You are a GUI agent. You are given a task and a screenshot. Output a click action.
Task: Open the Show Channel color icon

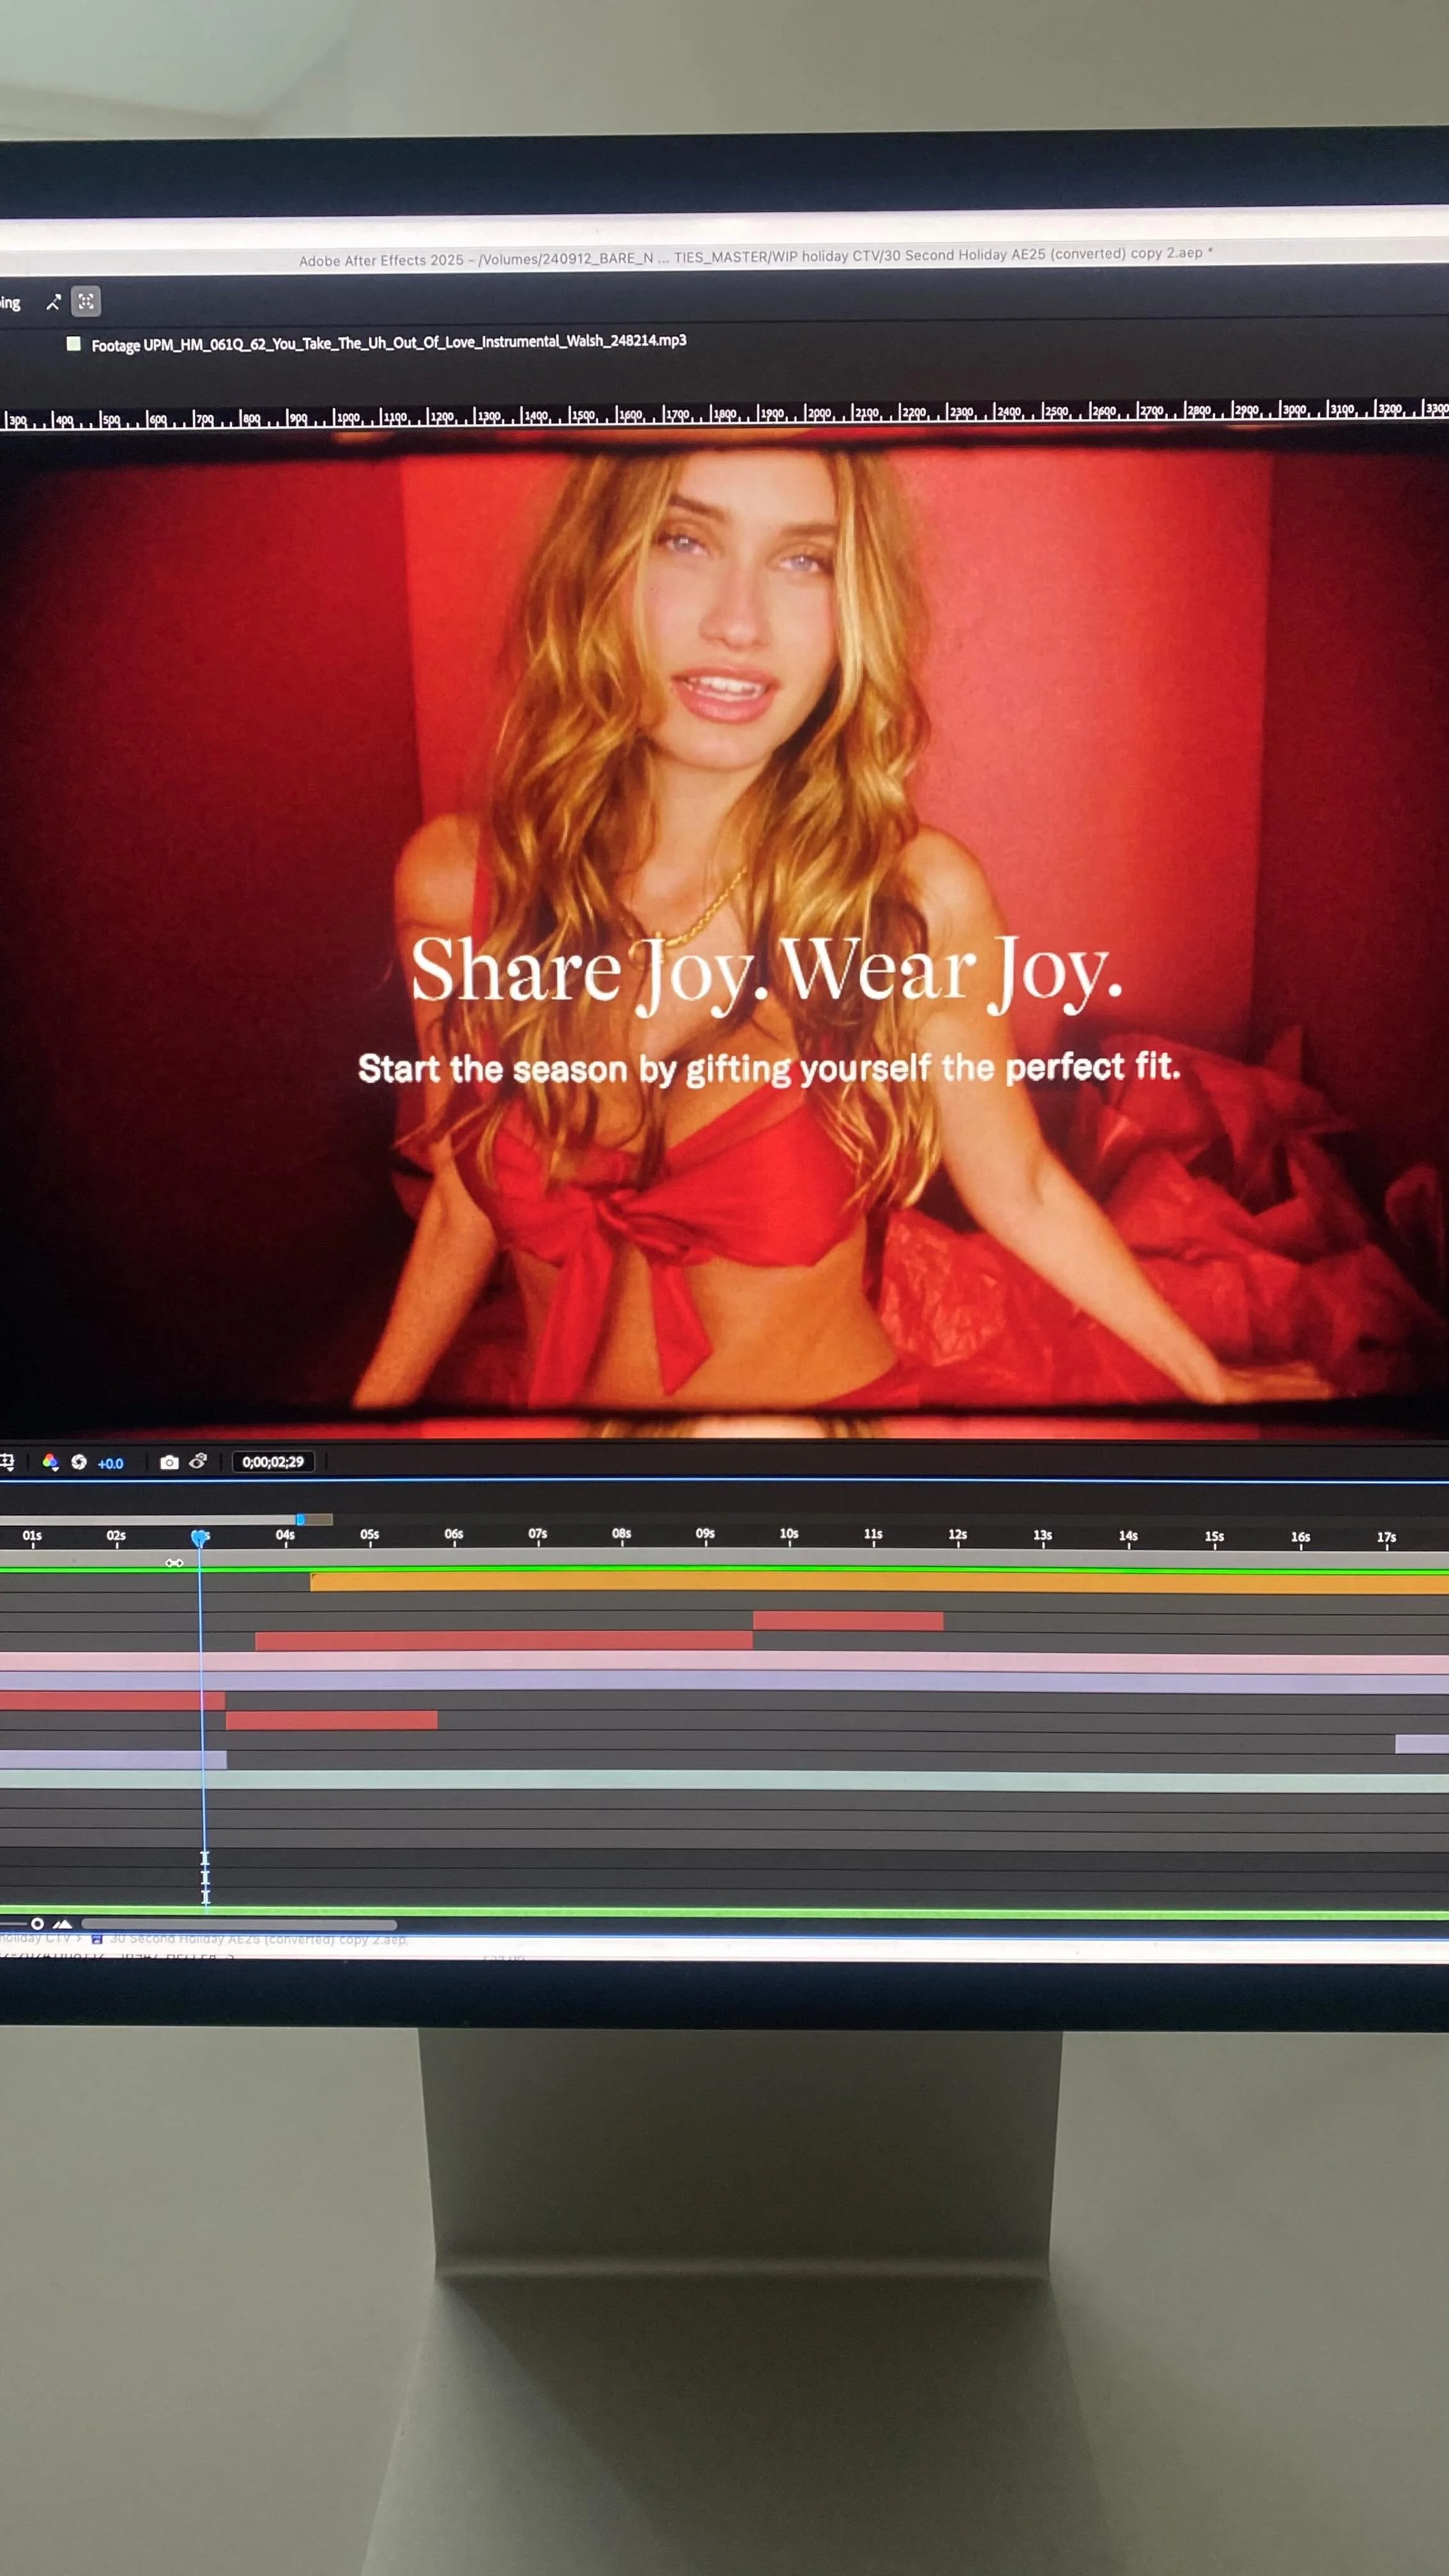[x=50, y=1462]
